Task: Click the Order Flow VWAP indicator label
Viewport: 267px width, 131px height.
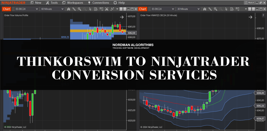Action: click(159, 15)
